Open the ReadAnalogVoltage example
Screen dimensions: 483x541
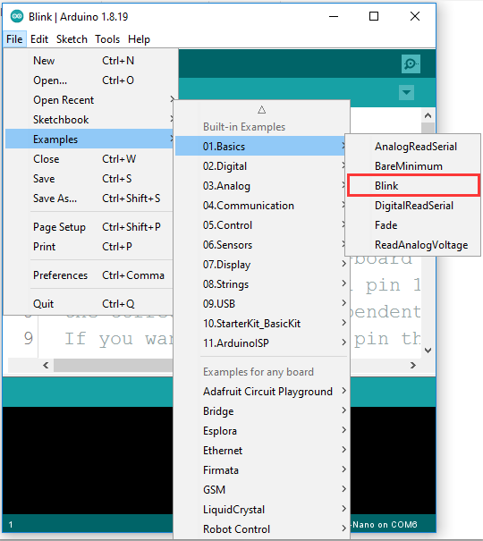coord(412,245)
